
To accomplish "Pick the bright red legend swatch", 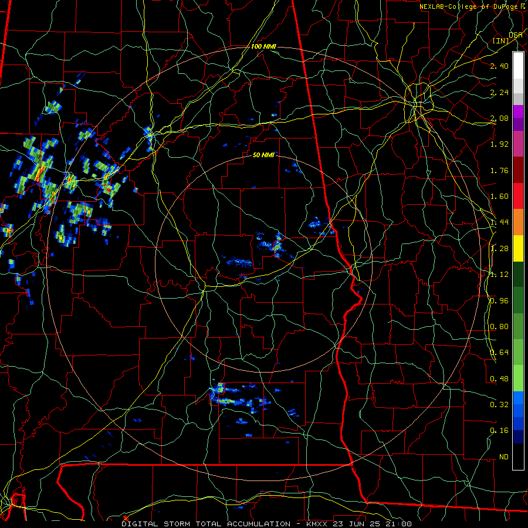I will tap(518, 197).
